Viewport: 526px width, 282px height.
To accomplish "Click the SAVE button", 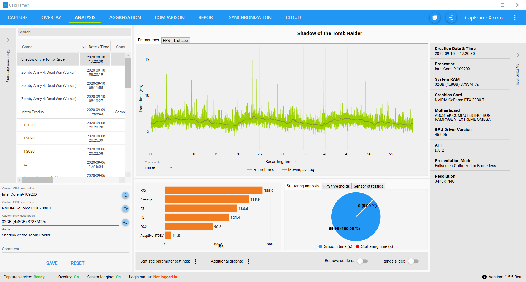I will (x=52, y=263).
